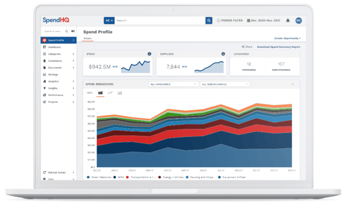Download Spend Summary Report
The image size is (343, 206).
[x=278, y=47]
